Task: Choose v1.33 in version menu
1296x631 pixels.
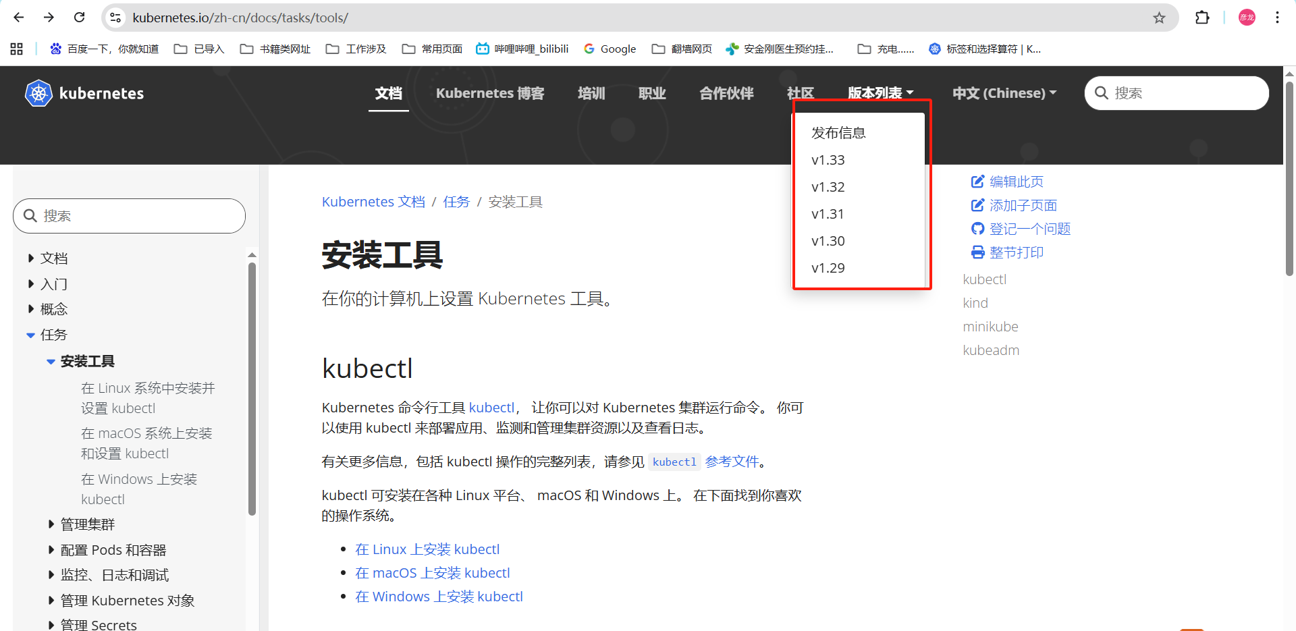Action: tap(859, 160)
